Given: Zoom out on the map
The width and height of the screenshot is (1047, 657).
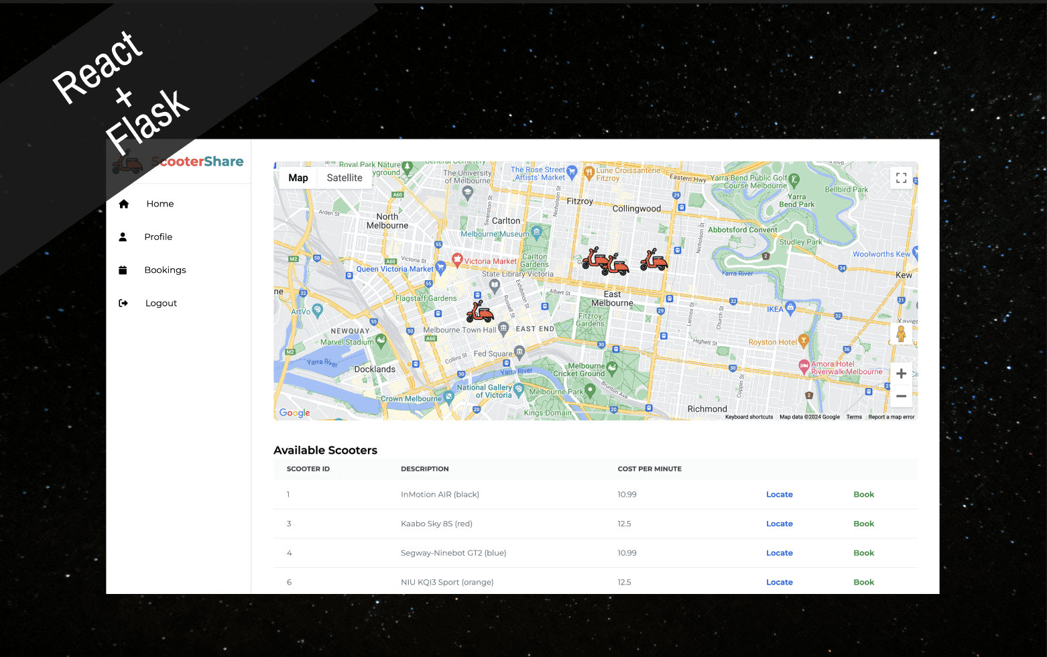Looking at the screenshot, I should tap(901, 396).
